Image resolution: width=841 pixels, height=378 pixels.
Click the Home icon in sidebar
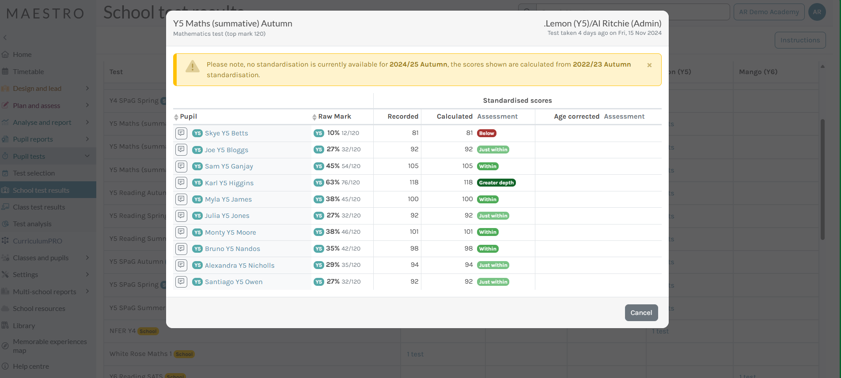(x=5, y=55)
